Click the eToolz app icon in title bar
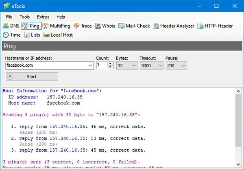Screen dimensions: 244x170 [x=7, y=6]
